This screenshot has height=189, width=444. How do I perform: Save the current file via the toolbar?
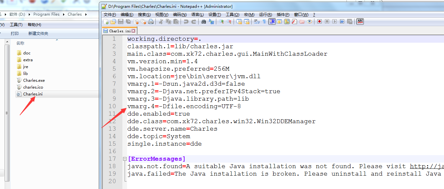[x=121, y=22]
